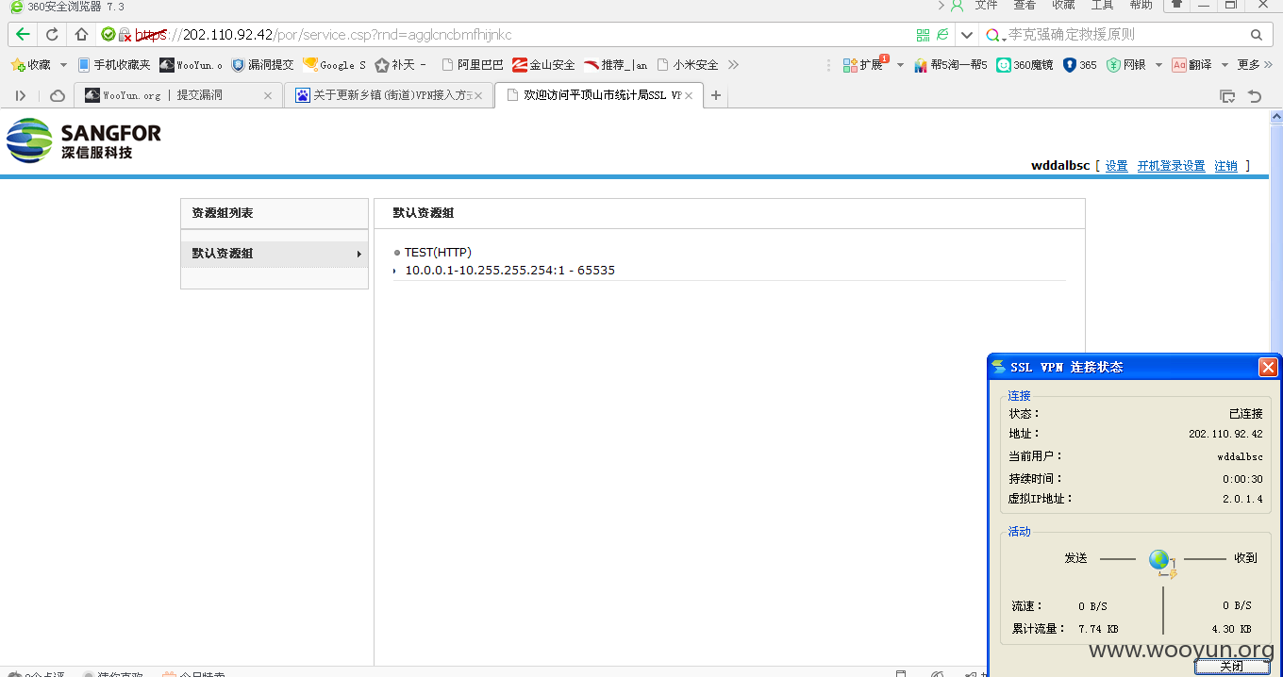Image resolution: width=1283 pixels, height=677 pixels.
Task: Click the search magnifier button
Action: pos(1256,35)
